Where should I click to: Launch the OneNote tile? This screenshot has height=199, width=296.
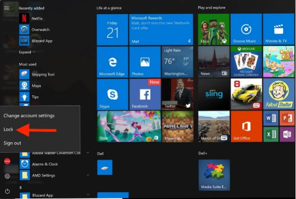point(287,134)
